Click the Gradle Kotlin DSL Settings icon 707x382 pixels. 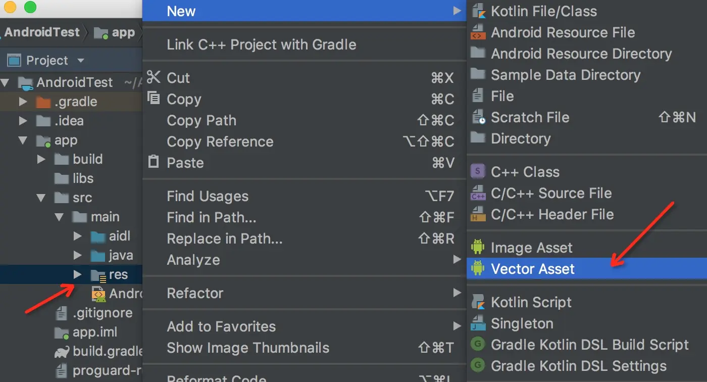(478, 366)
